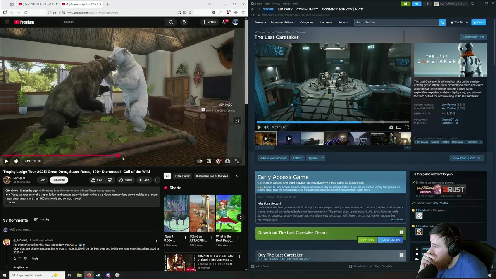Like the Trophy Lodge Tour video
The height and width of the screenshot is (279, 496).
click(96, 180)
